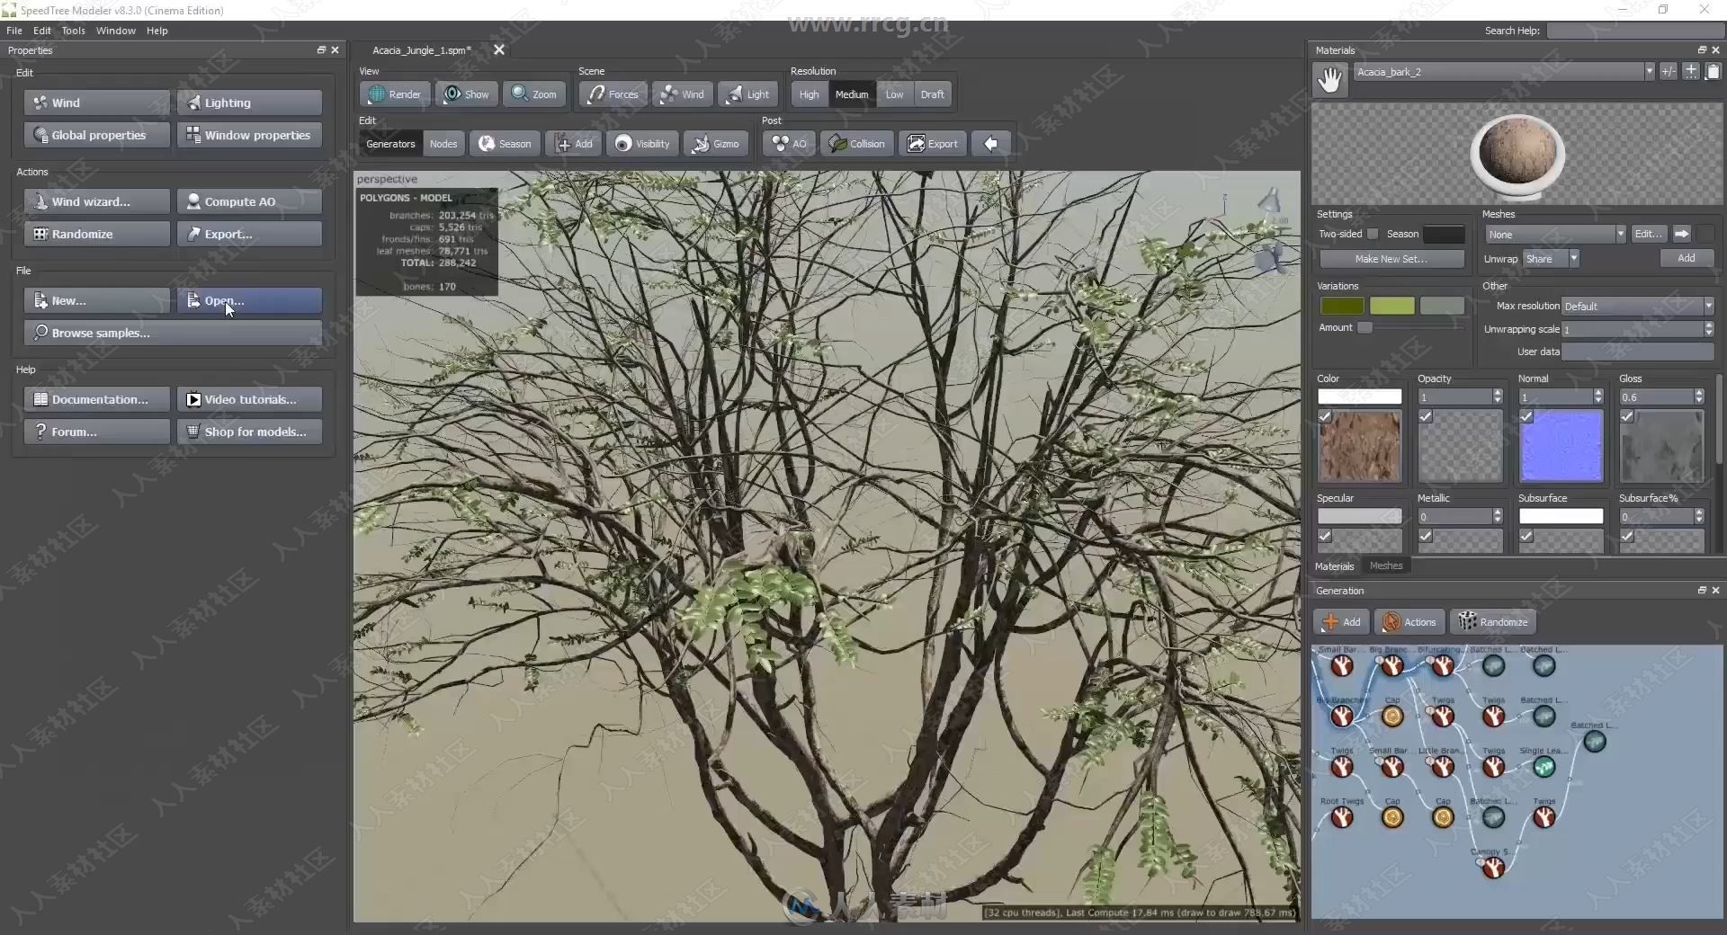
Task: Open the Help menu
Action: tap(157, 31)
